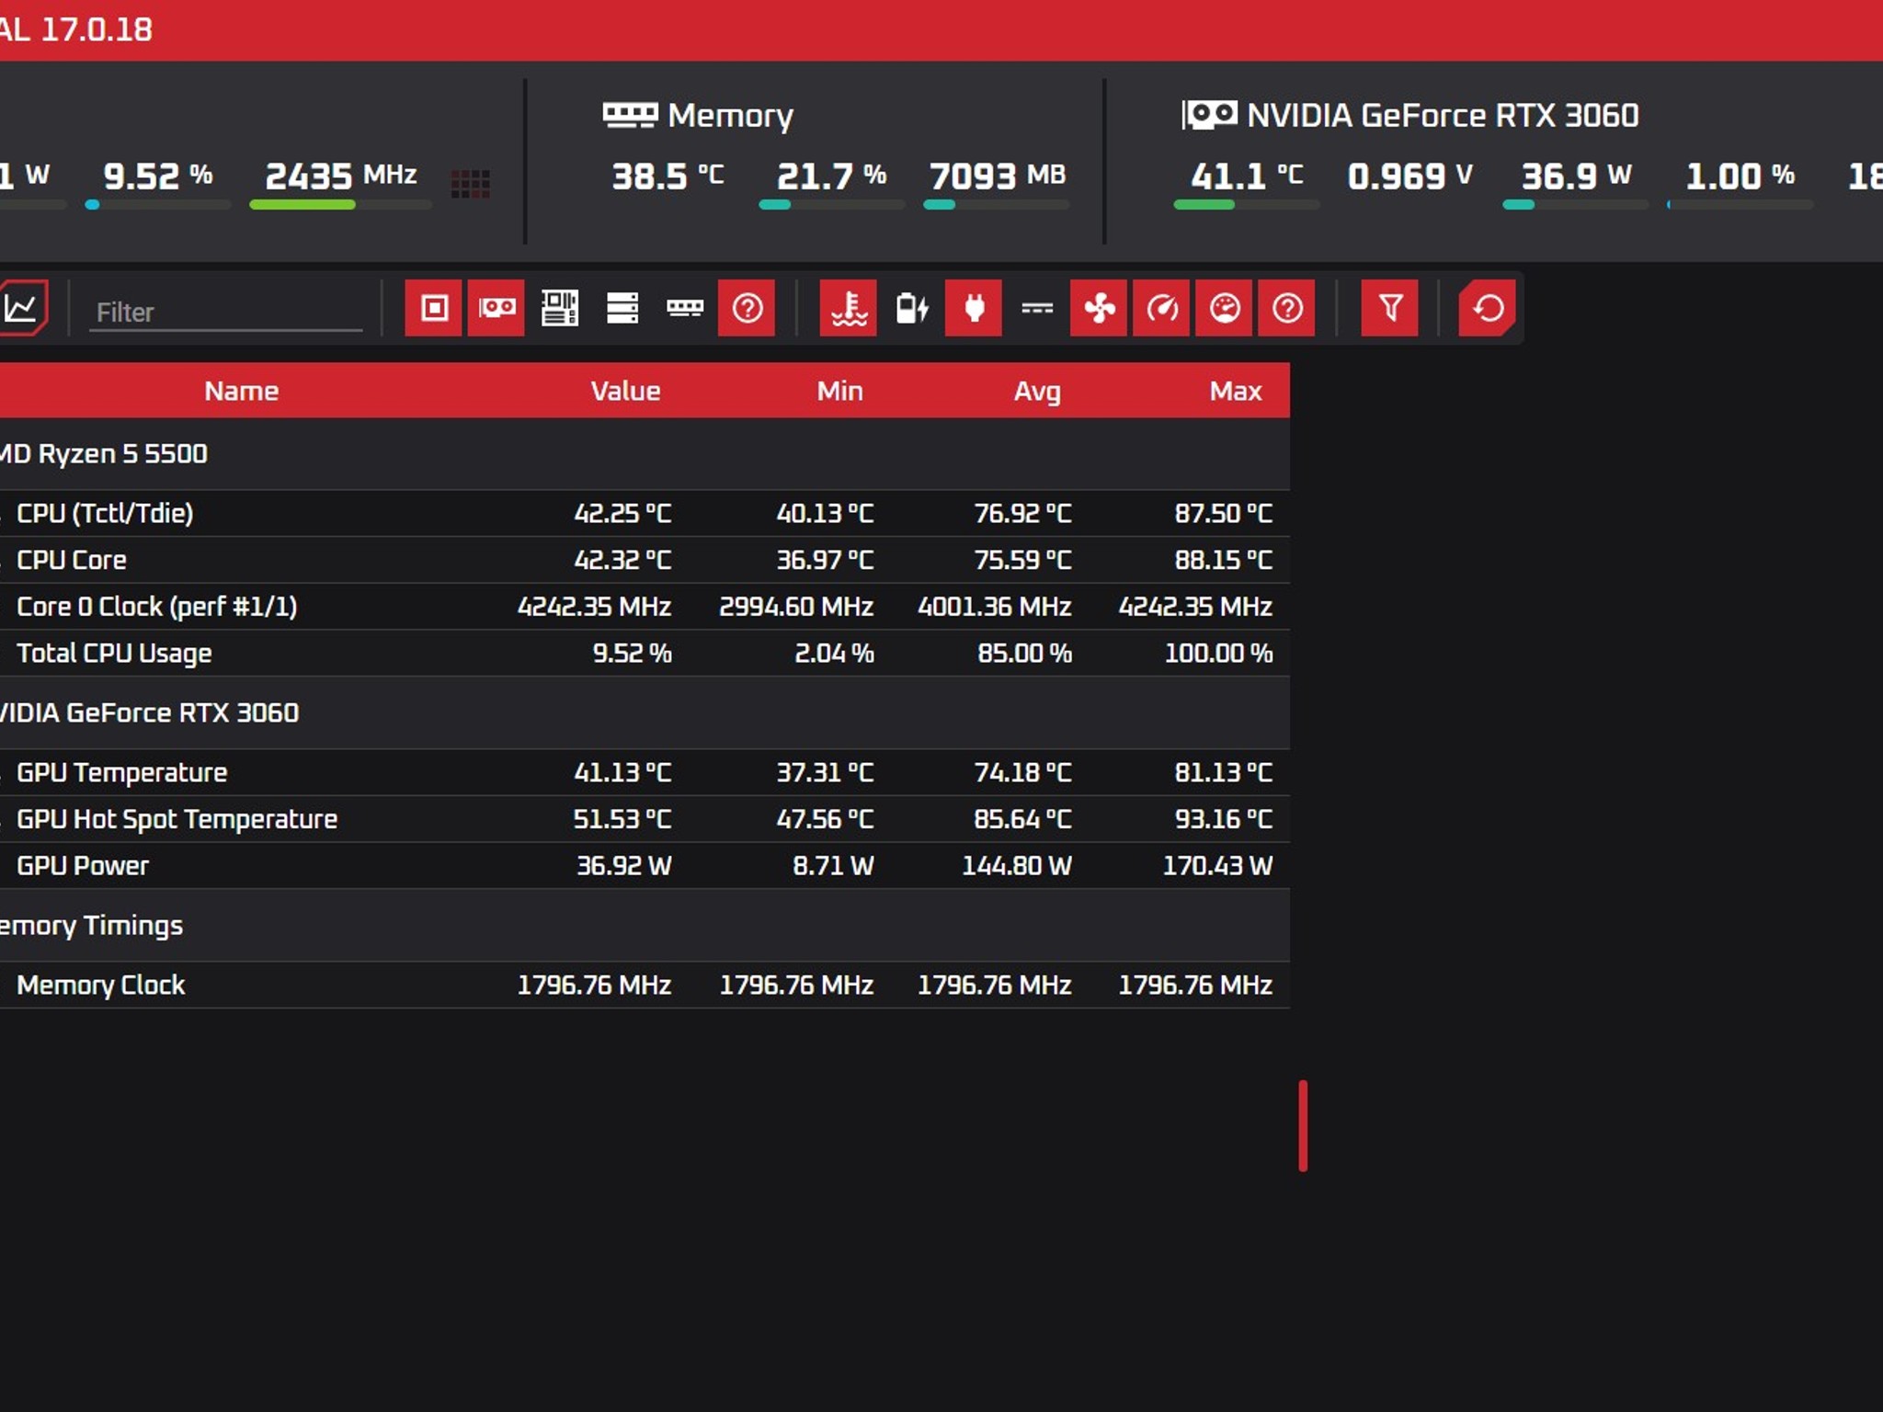Focus the Filter text field
This screenshot has width=1883, height=1412.
click(225, 313)
